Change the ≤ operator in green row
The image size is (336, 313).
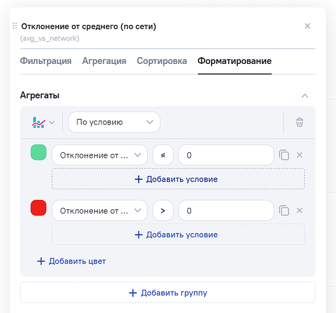pyautogui.click(x=163, y=155)
